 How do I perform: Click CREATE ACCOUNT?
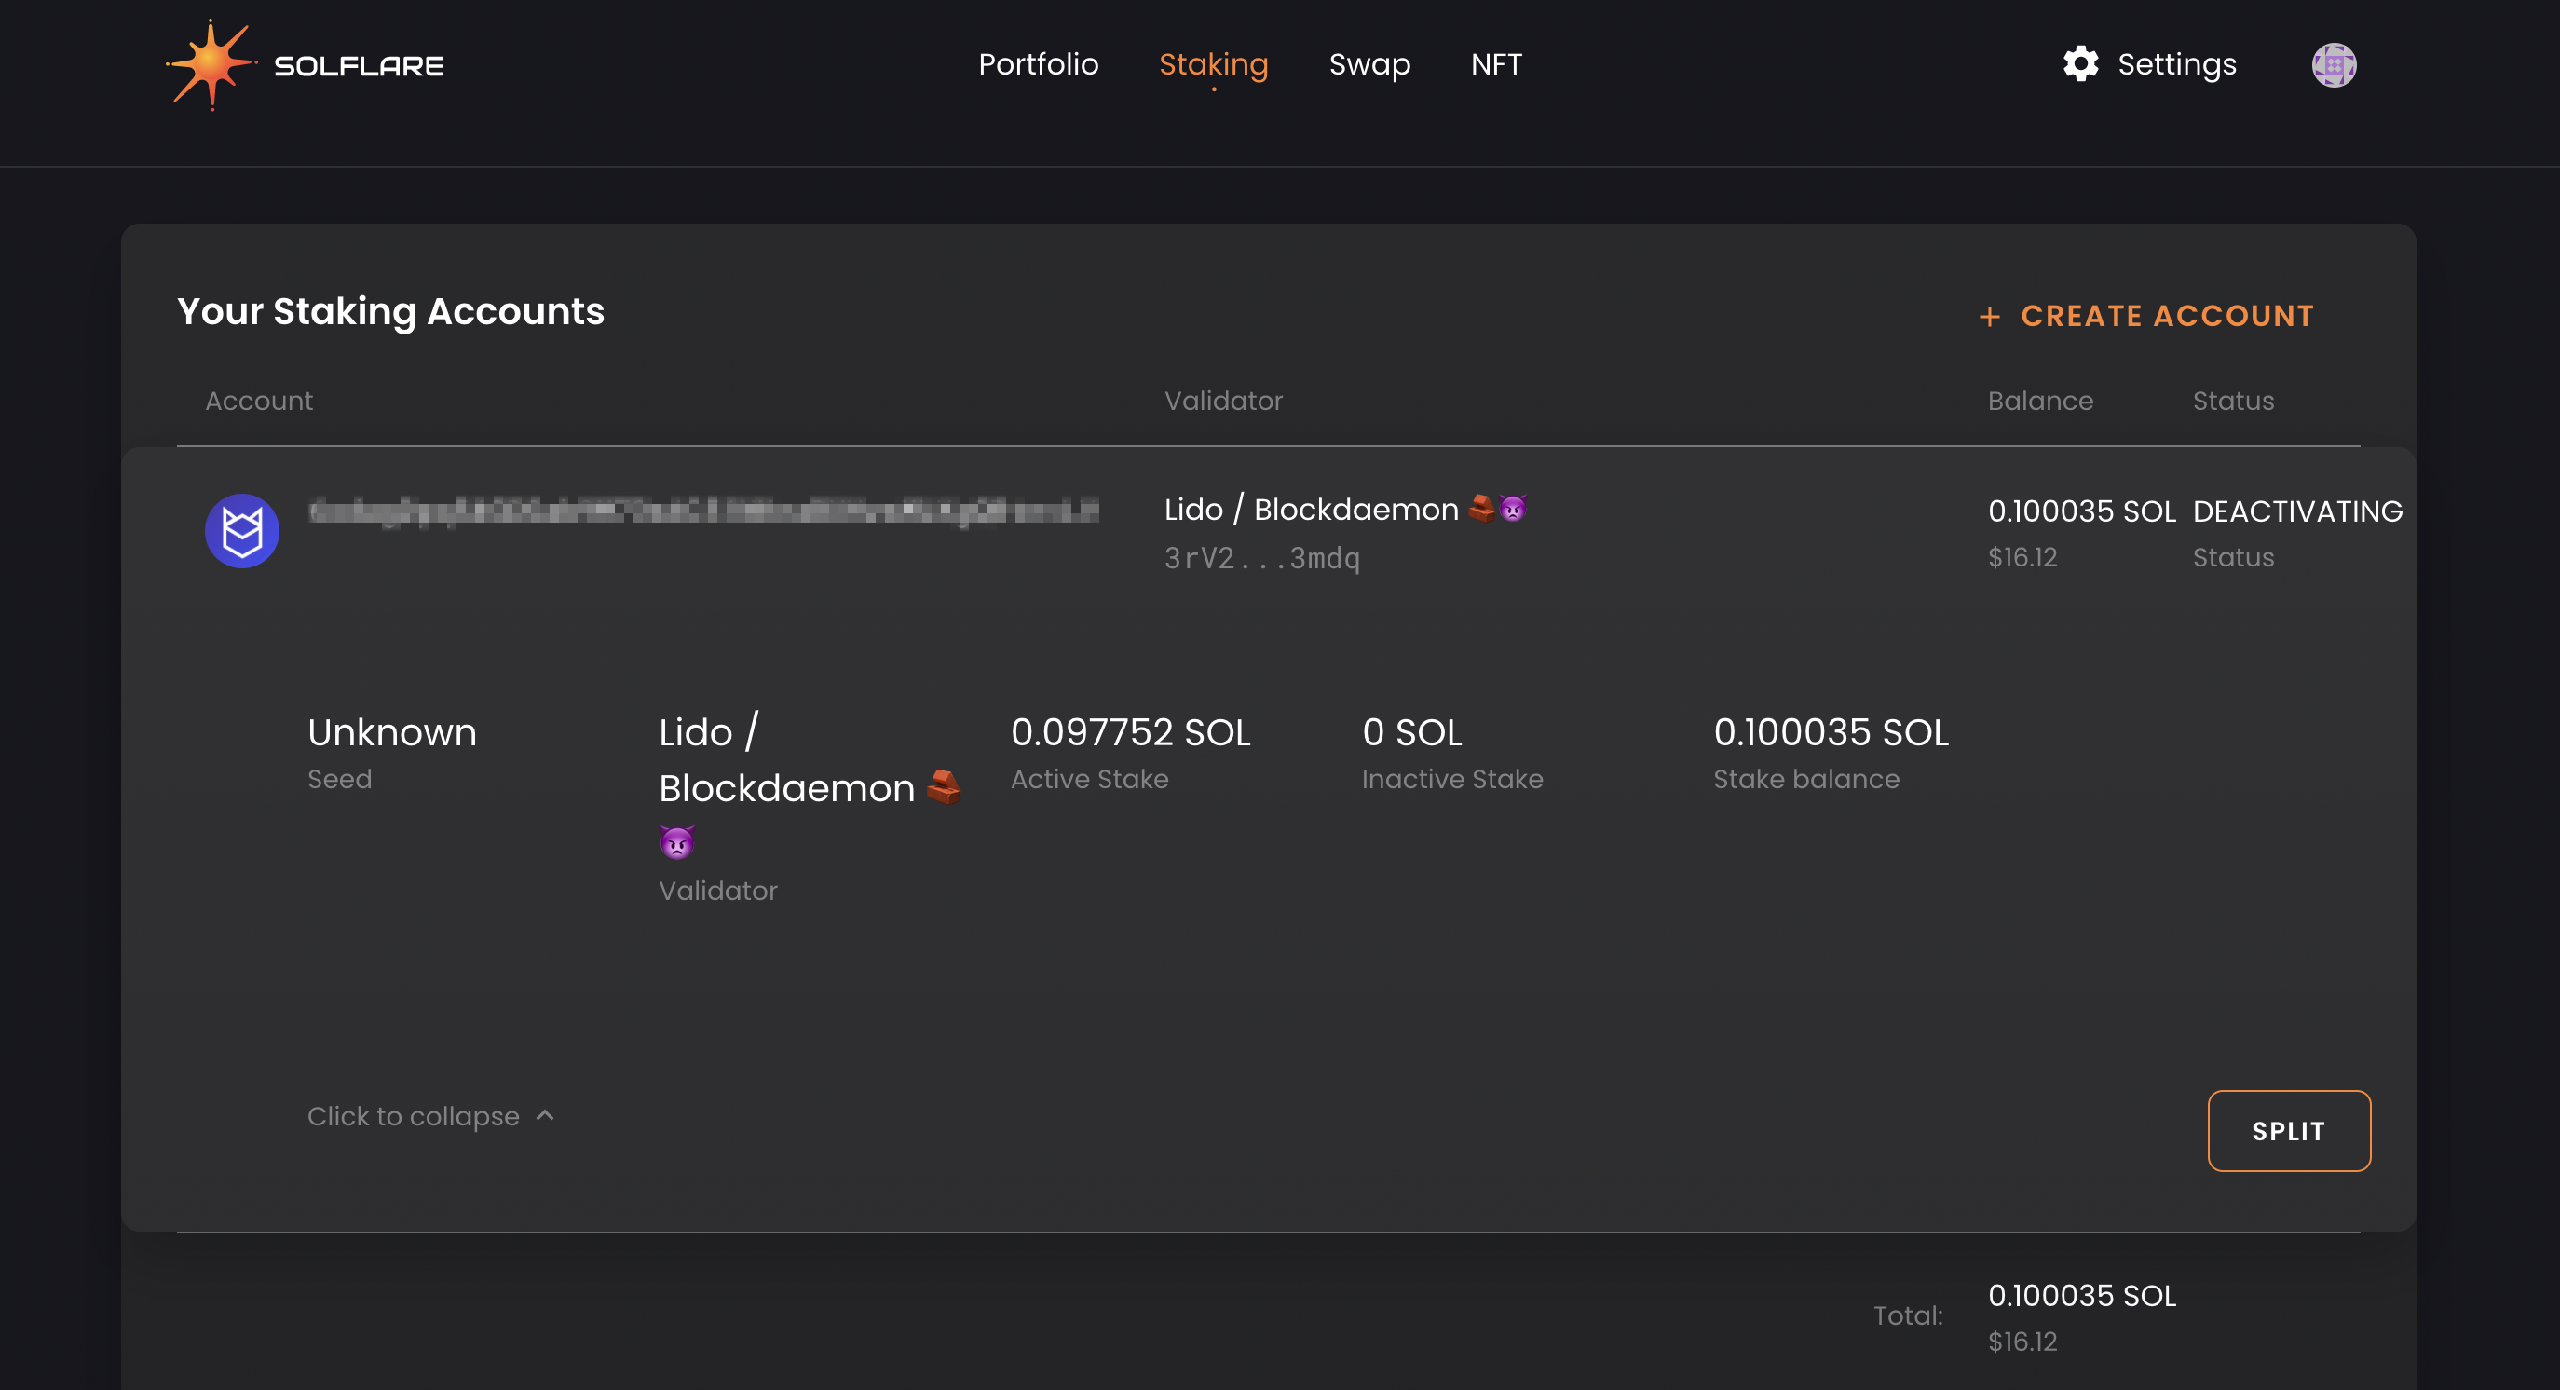point(2165,316)
